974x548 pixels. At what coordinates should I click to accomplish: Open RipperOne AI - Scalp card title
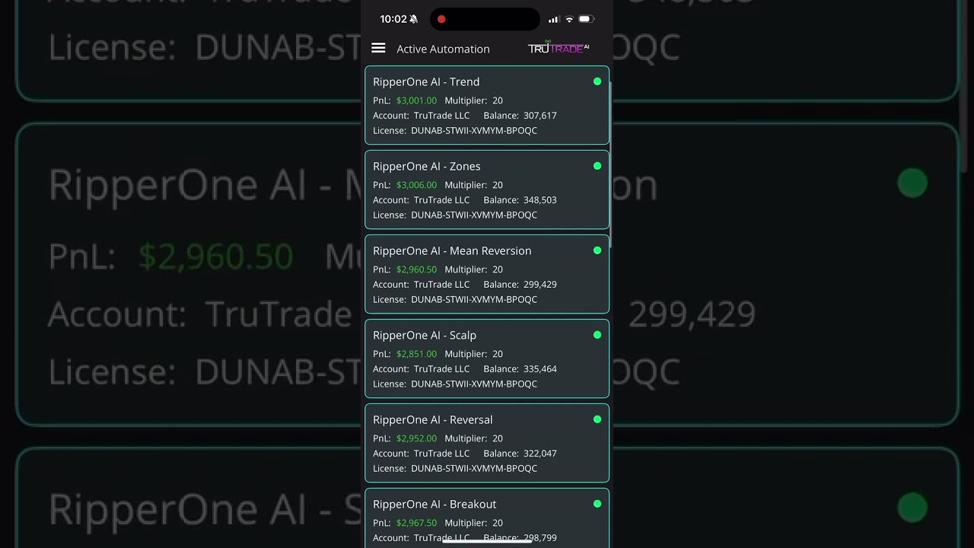tap(425, 335)
